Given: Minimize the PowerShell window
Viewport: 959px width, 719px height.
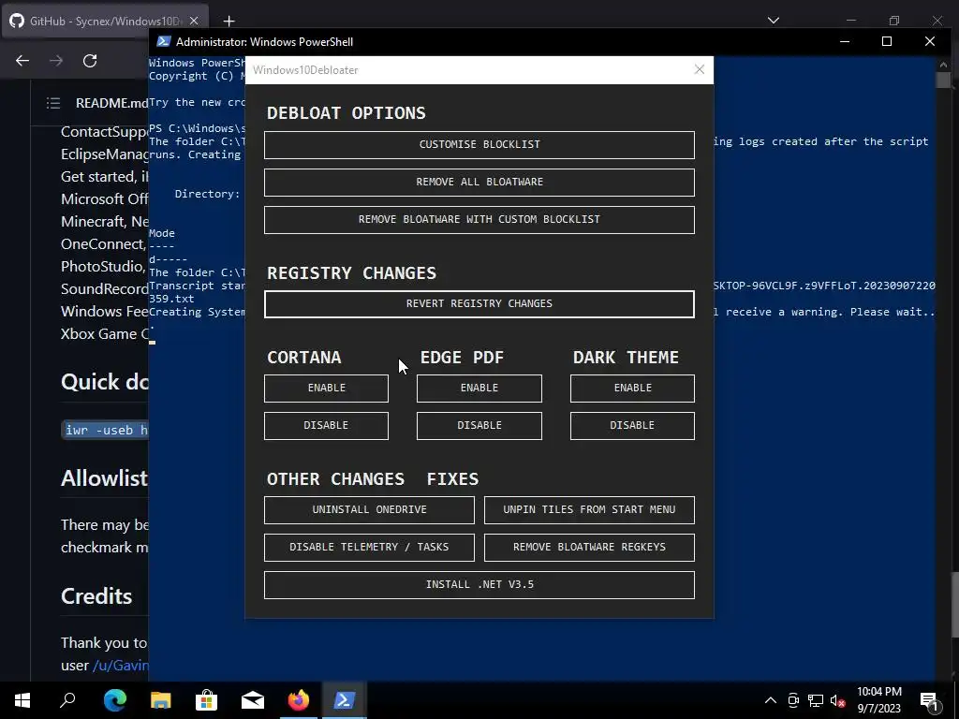Looking at the screenshot, I should pos(845,41).
